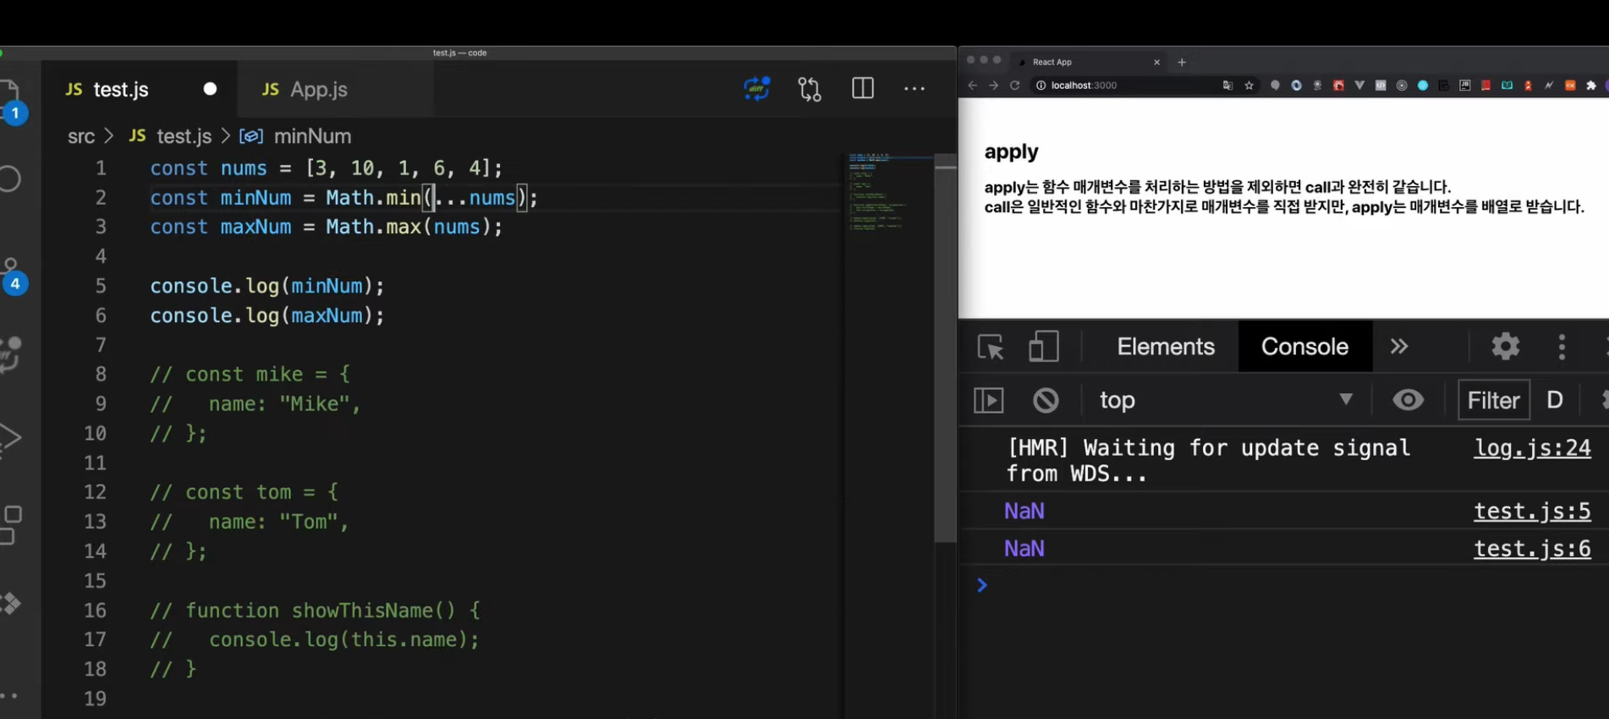This screenshot has width=1609, height=719.
Task: Click the HMR waiting message
Action: click(1209, 460)
